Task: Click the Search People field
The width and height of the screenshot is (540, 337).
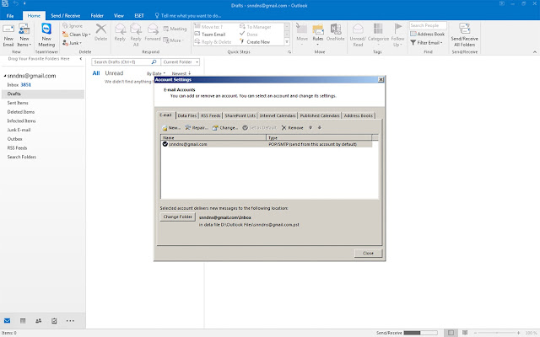Action: pos(428,25)
